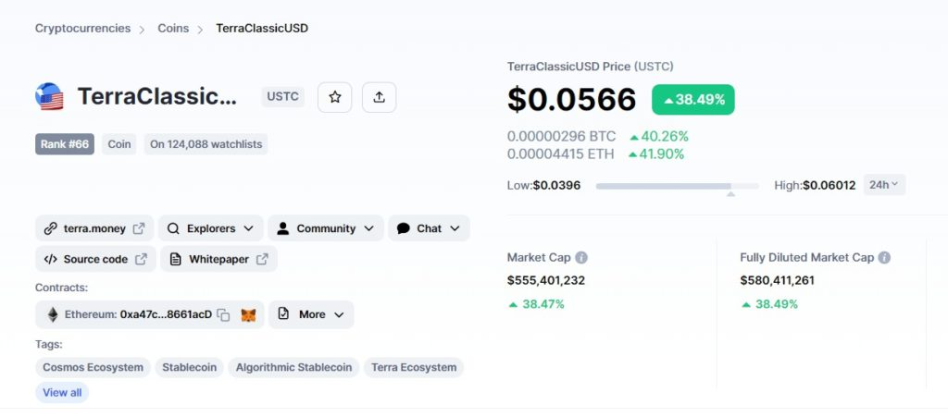Select the Algorithmic Stablecoin tag

(293, 368)
